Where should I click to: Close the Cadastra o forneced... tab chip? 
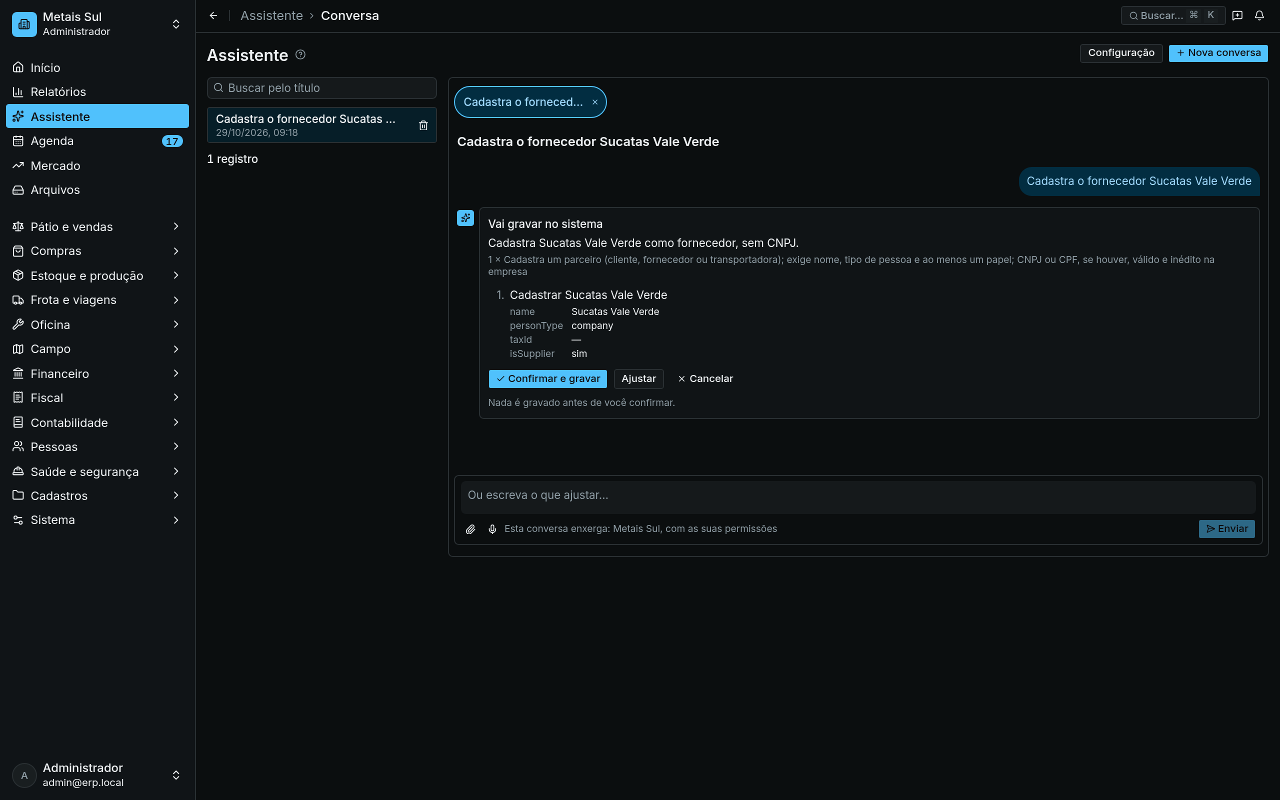595,102
